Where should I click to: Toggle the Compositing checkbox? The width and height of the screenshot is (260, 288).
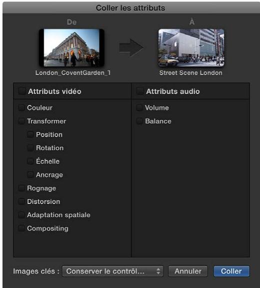21,228
